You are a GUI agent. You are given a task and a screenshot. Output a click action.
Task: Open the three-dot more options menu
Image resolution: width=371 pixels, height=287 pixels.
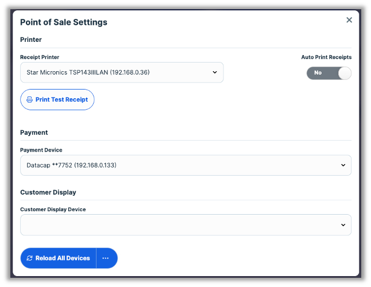(106, 258)
